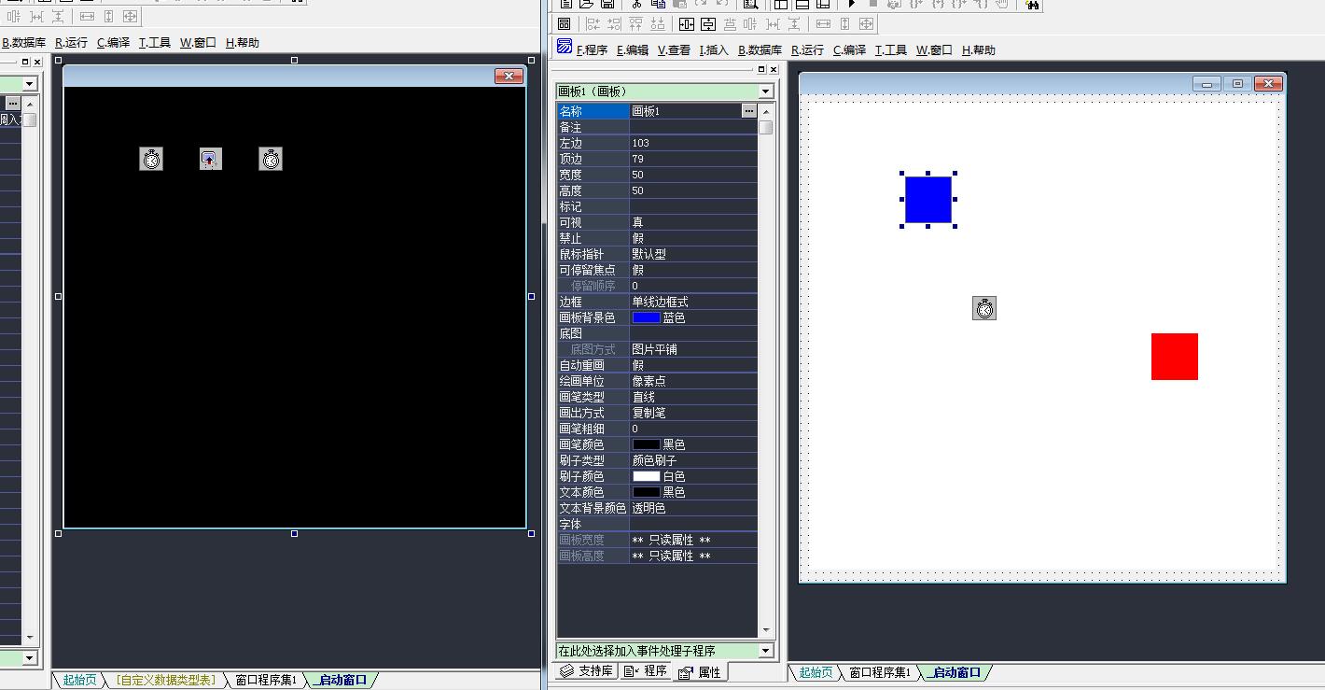Image resolution: width=1325 pixels, height=690 pixels.
Task: Open the R.运行 menu in left window
Action: 71,43
